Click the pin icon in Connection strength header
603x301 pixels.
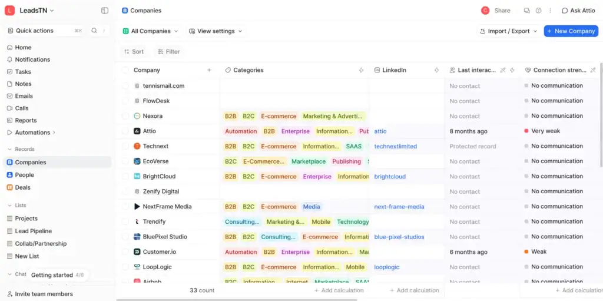point(593,70)
